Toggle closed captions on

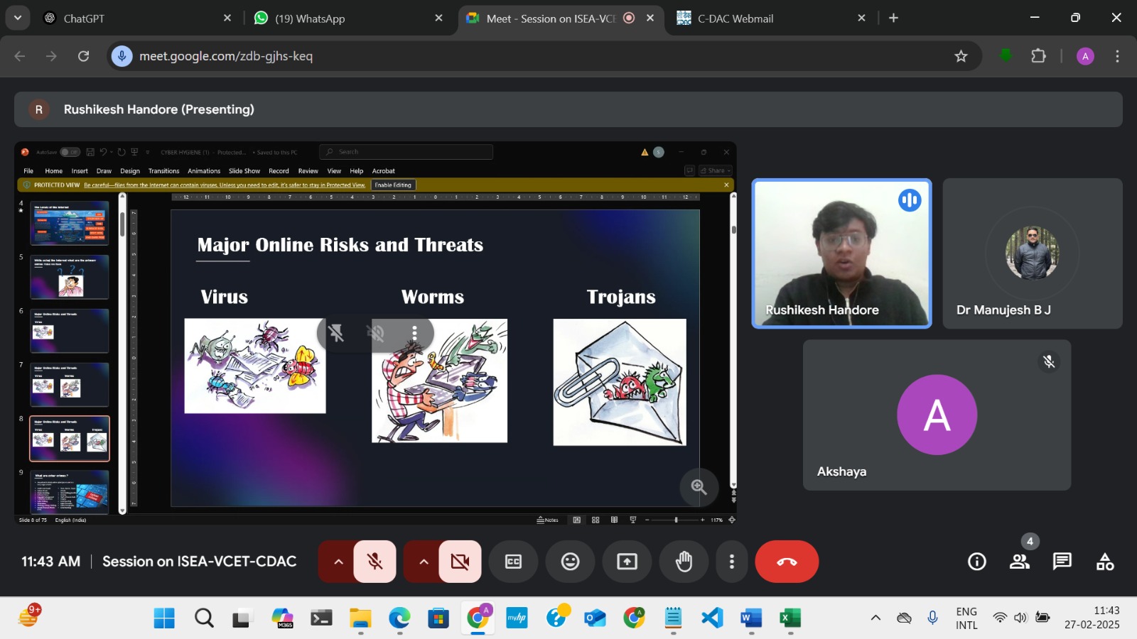point(513,562)
